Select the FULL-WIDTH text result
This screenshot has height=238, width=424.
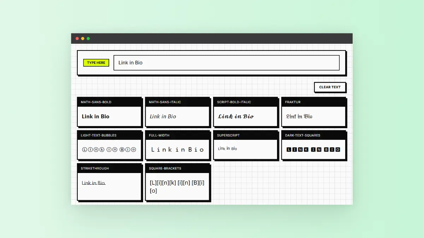(177, 149)
